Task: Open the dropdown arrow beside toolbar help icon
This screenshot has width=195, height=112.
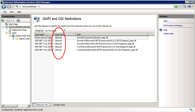Action: tap(193, 6)
